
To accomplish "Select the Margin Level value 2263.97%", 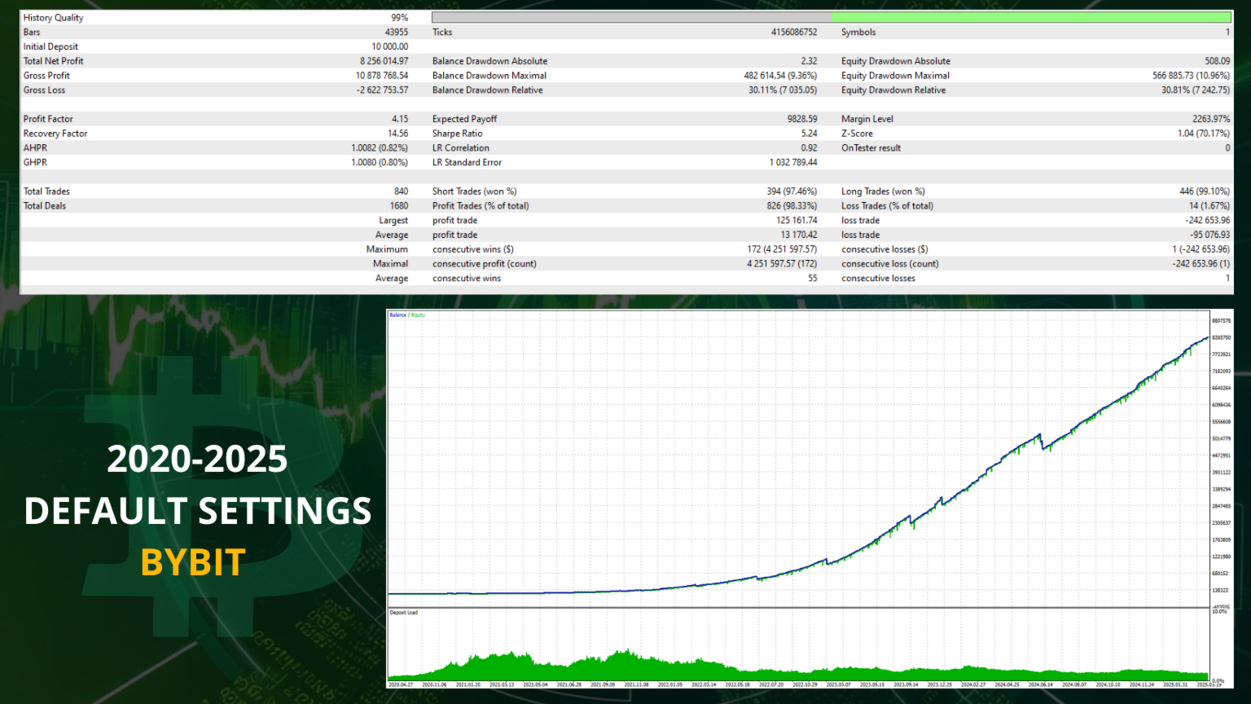I will click(x=1210, y=119).
